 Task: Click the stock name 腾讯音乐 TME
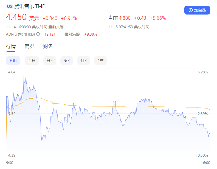(29, 6)
